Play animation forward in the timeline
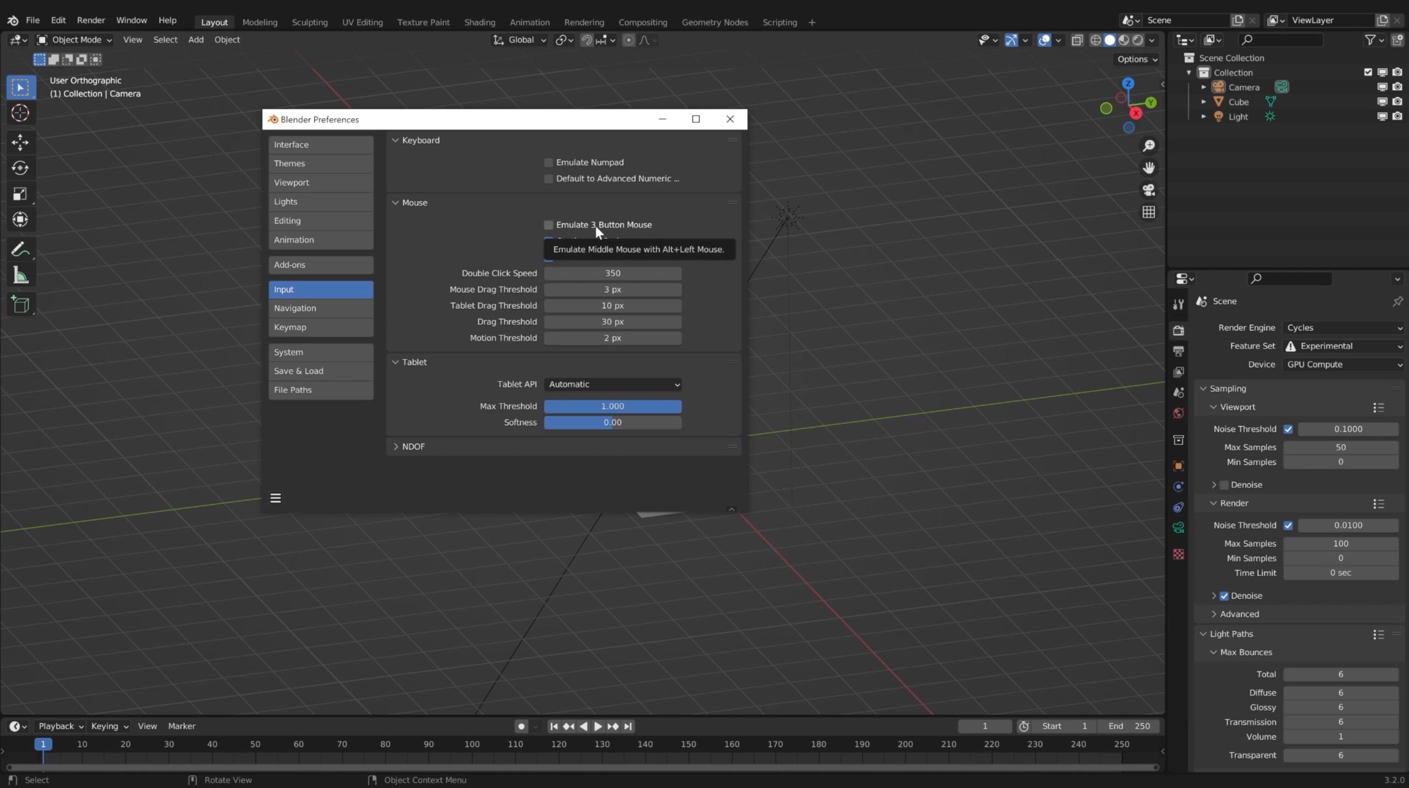Image resolution: width=1409 pixels, height=788 pixels. [x=598, y=726]
